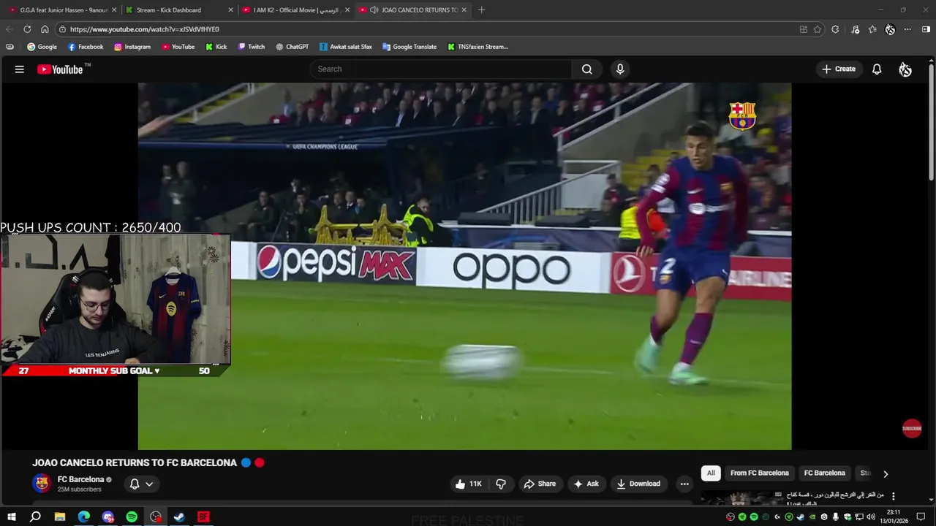
Task: Add this page to favorites star icon
Action: click(x=818, y=29)
